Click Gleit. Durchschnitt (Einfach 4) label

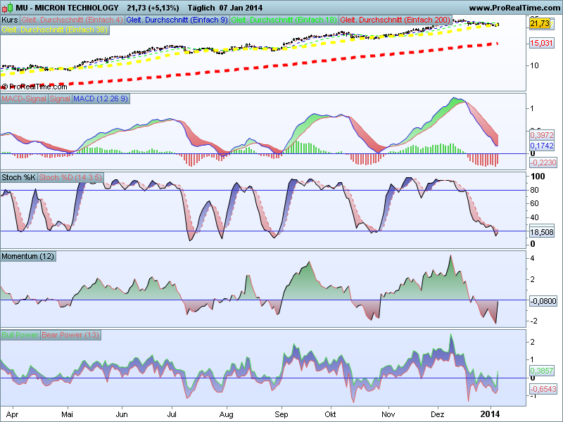tap(72, 20)
